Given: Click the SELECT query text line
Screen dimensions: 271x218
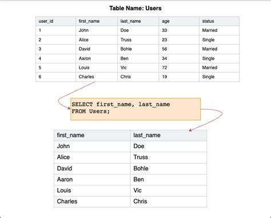Looking at the screenshot, I should 121,104.
